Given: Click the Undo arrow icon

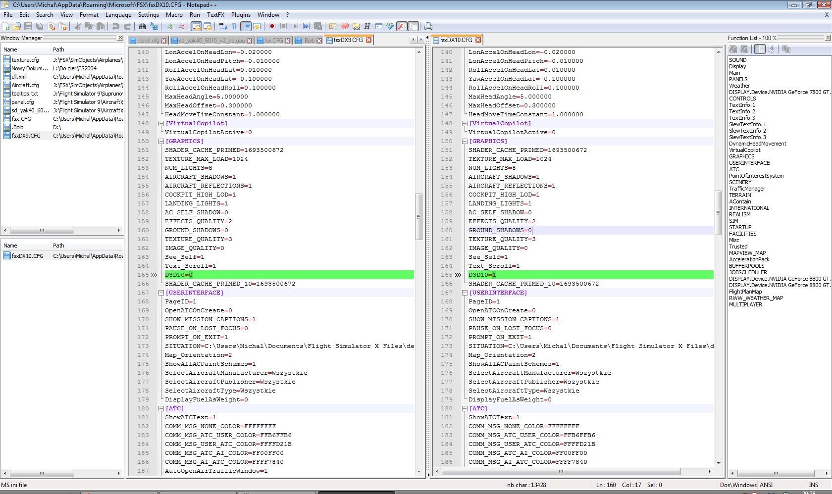Looking at the screenshot, I should [x=115, y=27].
